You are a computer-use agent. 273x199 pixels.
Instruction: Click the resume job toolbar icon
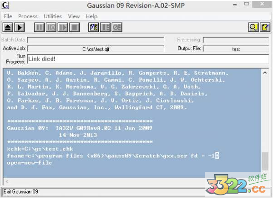(x=63, y=27)
